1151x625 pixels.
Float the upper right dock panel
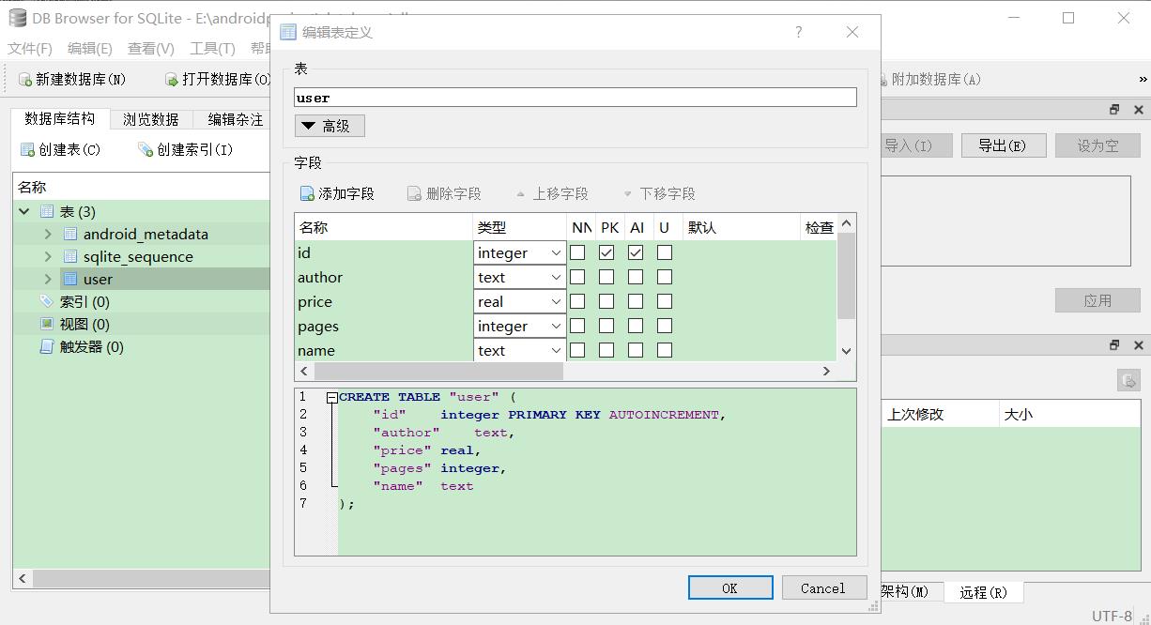tap(1115, 110)
